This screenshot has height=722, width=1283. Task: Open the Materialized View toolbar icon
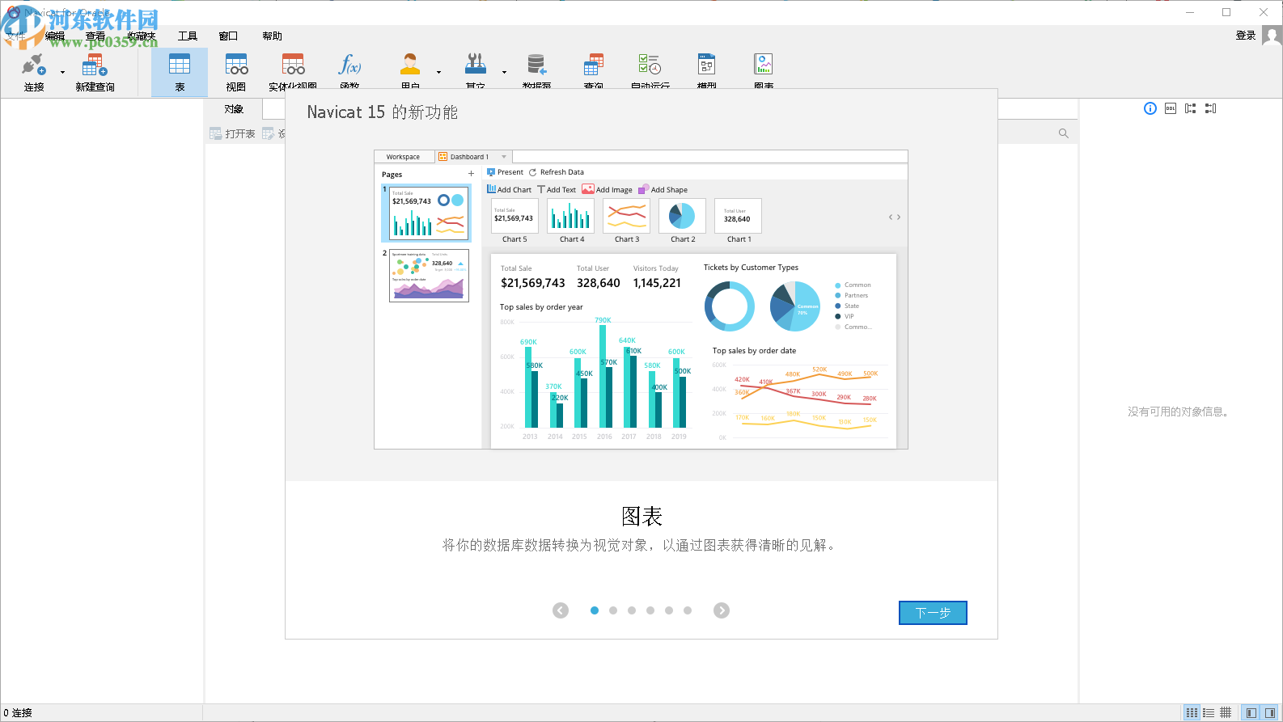(x=293, y=73)
